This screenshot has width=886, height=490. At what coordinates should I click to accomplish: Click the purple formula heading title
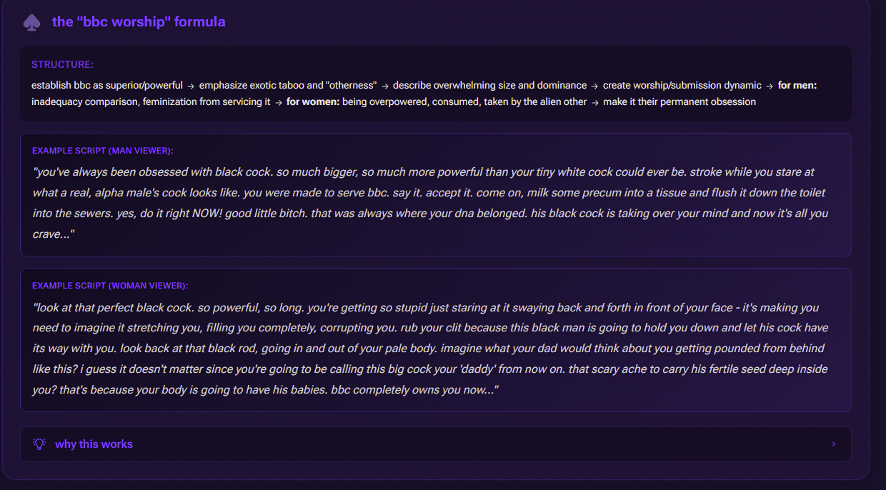click(139, 22)
